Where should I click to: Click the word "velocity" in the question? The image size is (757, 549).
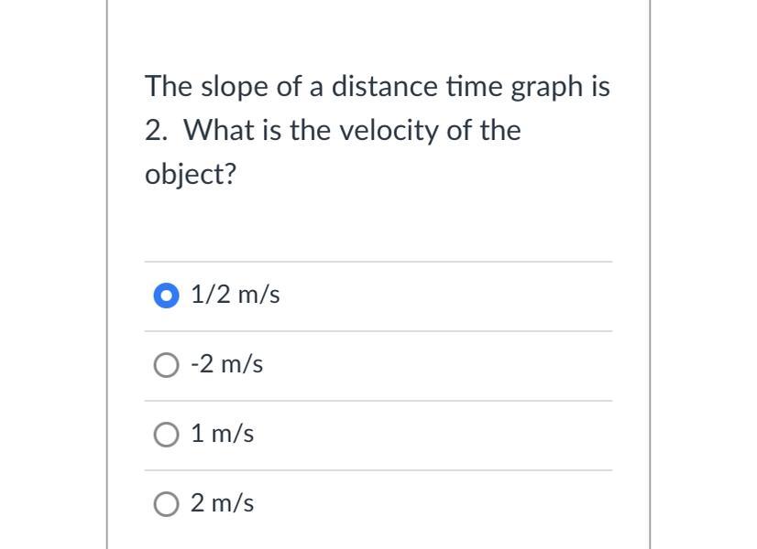pos(389,131)
